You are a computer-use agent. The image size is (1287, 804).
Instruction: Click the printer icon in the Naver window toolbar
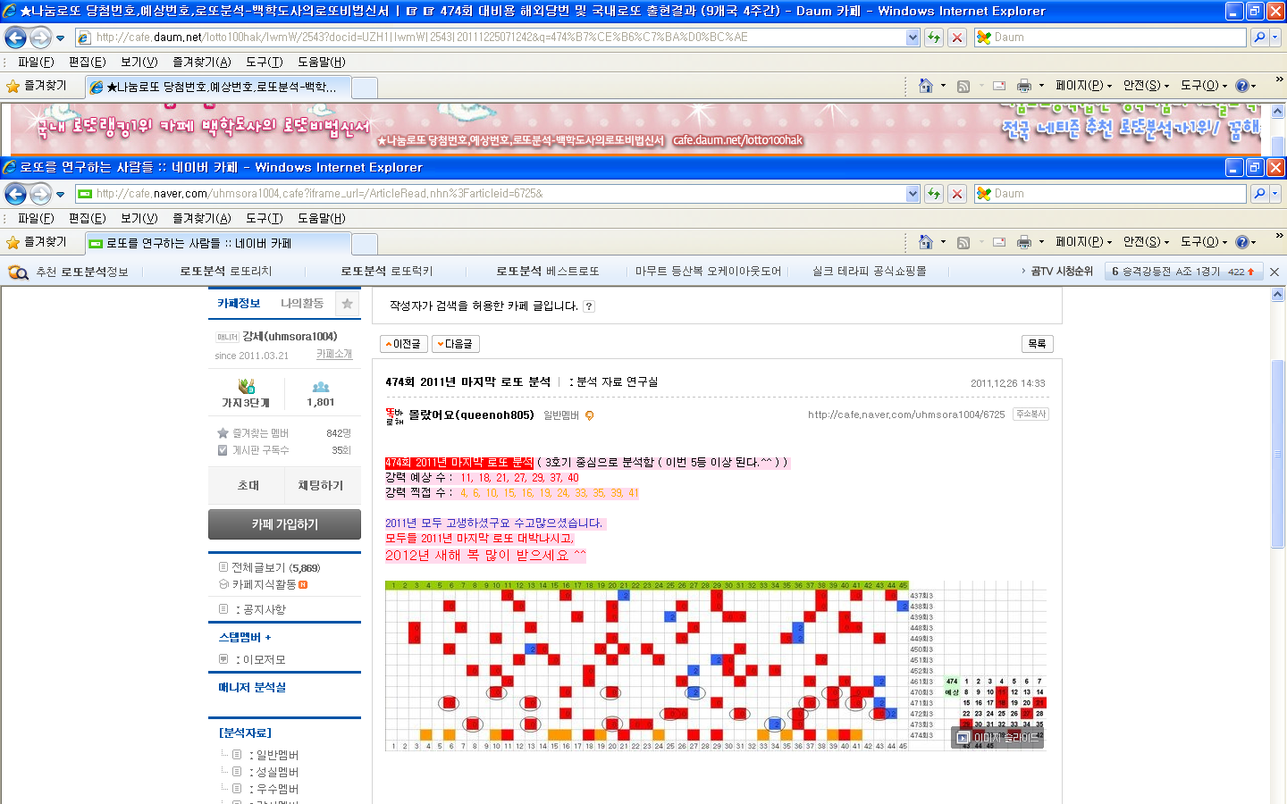click(1024, 242)
